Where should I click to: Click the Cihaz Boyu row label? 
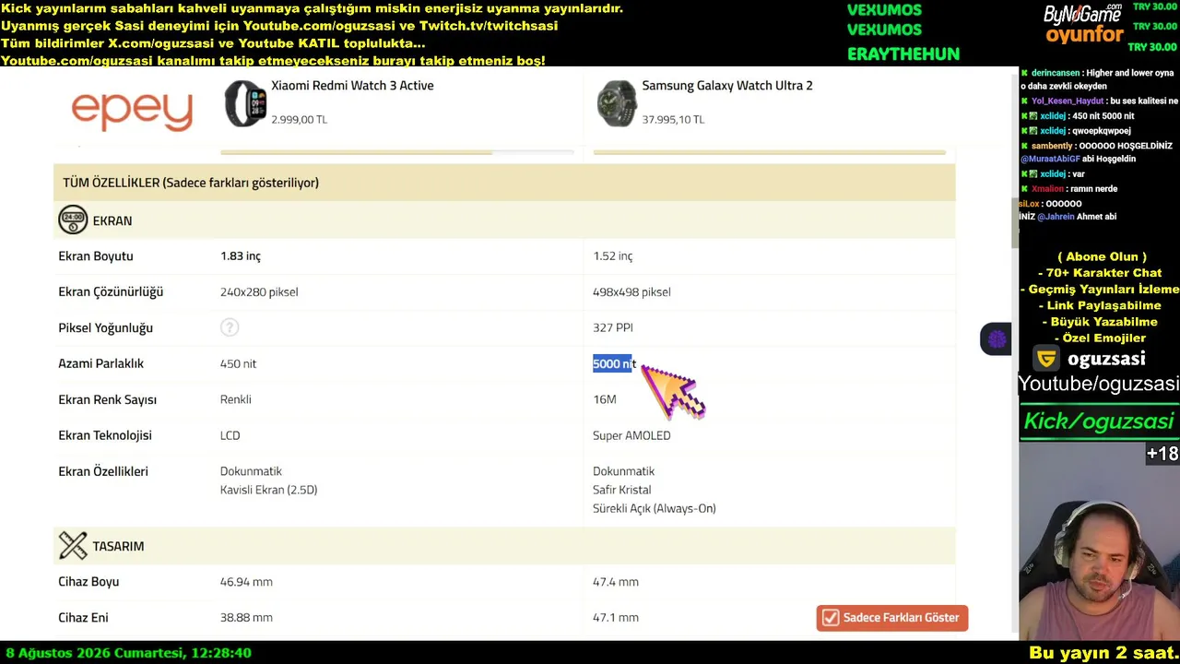pyautogui.click(x=88, y=582)
